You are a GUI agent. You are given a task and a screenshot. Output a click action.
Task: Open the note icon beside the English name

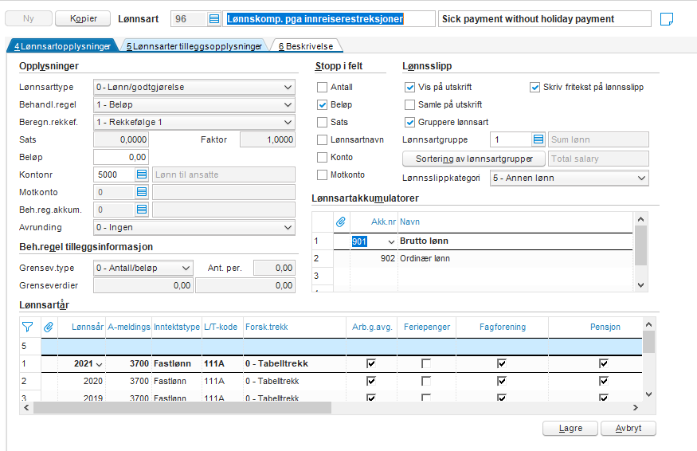(666, 18)
